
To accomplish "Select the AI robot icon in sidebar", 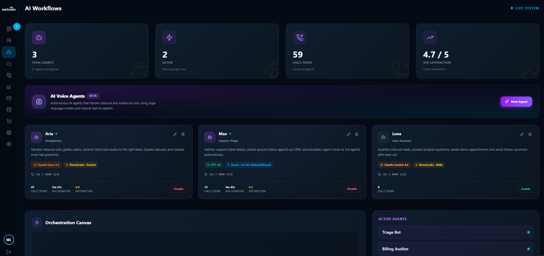I will pyautogui.click(x=9, y=52).
